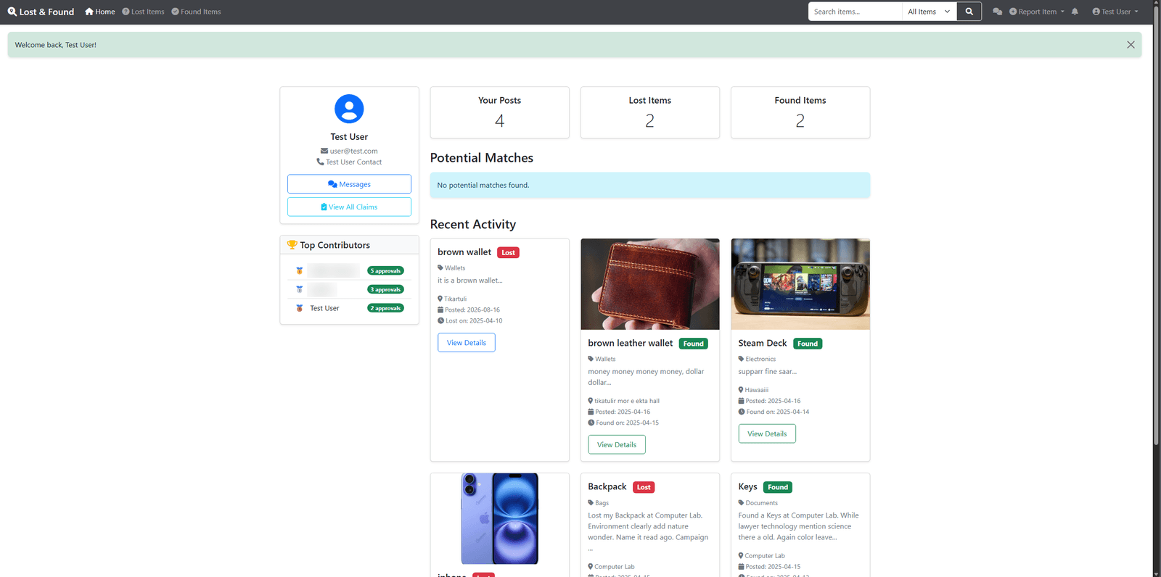Viewport: 1161px width, 577px height.
Task: Click the Top Contributors trophy icon
Action: click(x=292, y=245)
